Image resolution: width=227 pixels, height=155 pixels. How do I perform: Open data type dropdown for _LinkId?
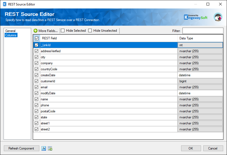point(200,45)
